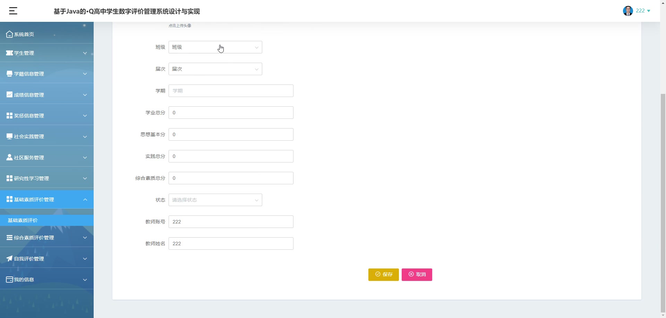Screen dimensions: 666x318
Task: Click the 社区服务管理 person icon
Action: [9, 157]
